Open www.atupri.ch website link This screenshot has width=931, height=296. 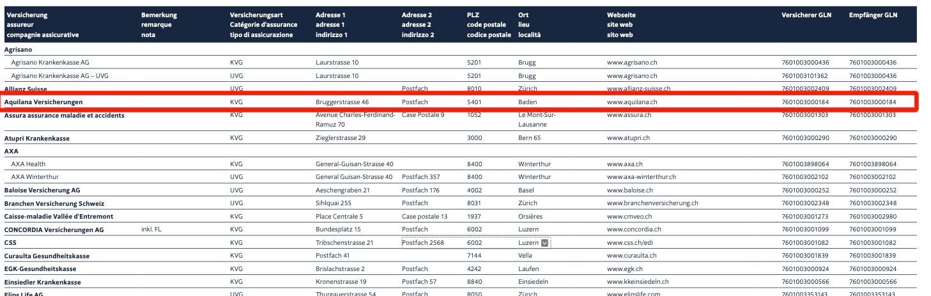(x=628, y=138)
